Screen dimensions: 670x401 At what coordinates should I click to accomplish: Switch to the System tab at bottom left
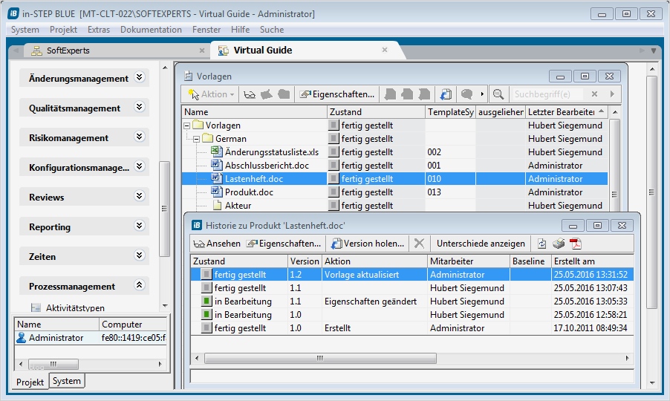tap(67, 381)
